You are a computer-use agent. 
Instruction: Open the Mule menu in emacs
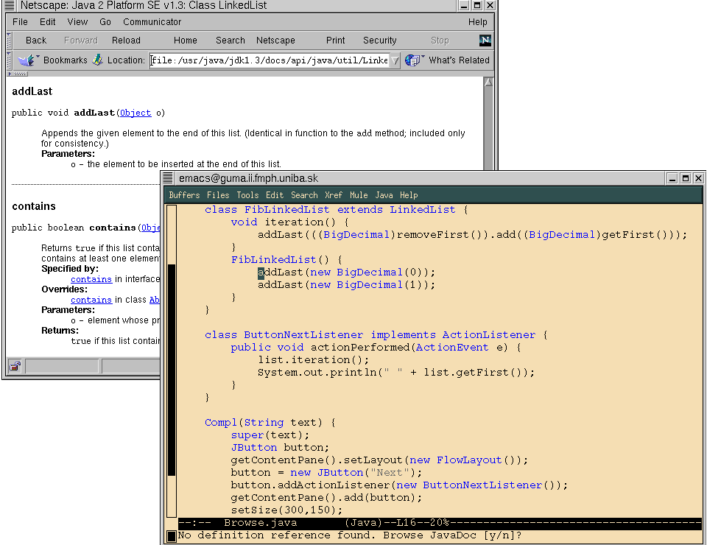[359, 195]
